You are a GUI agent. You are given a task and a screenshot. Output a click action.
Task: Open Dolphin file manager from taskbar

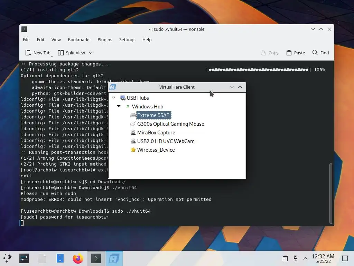tap(60, 258)
